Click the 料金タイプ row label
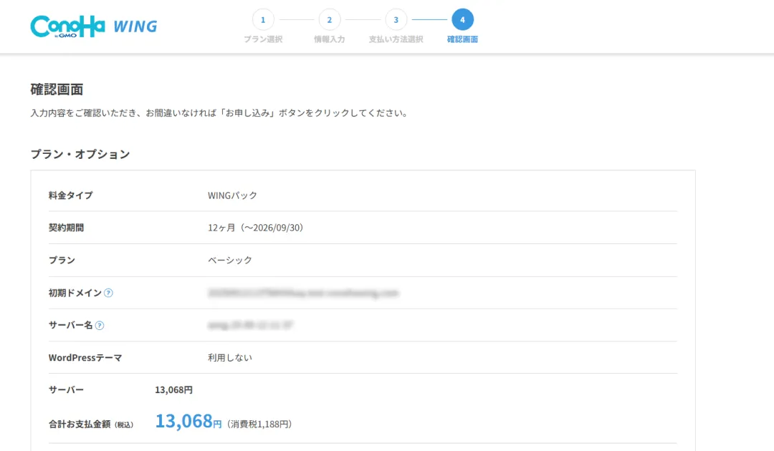This screenshot has height=451, width=774. coord(70,195)
